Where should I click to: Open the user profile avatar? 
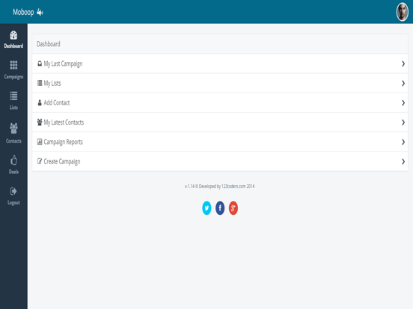tap(403, 12)
